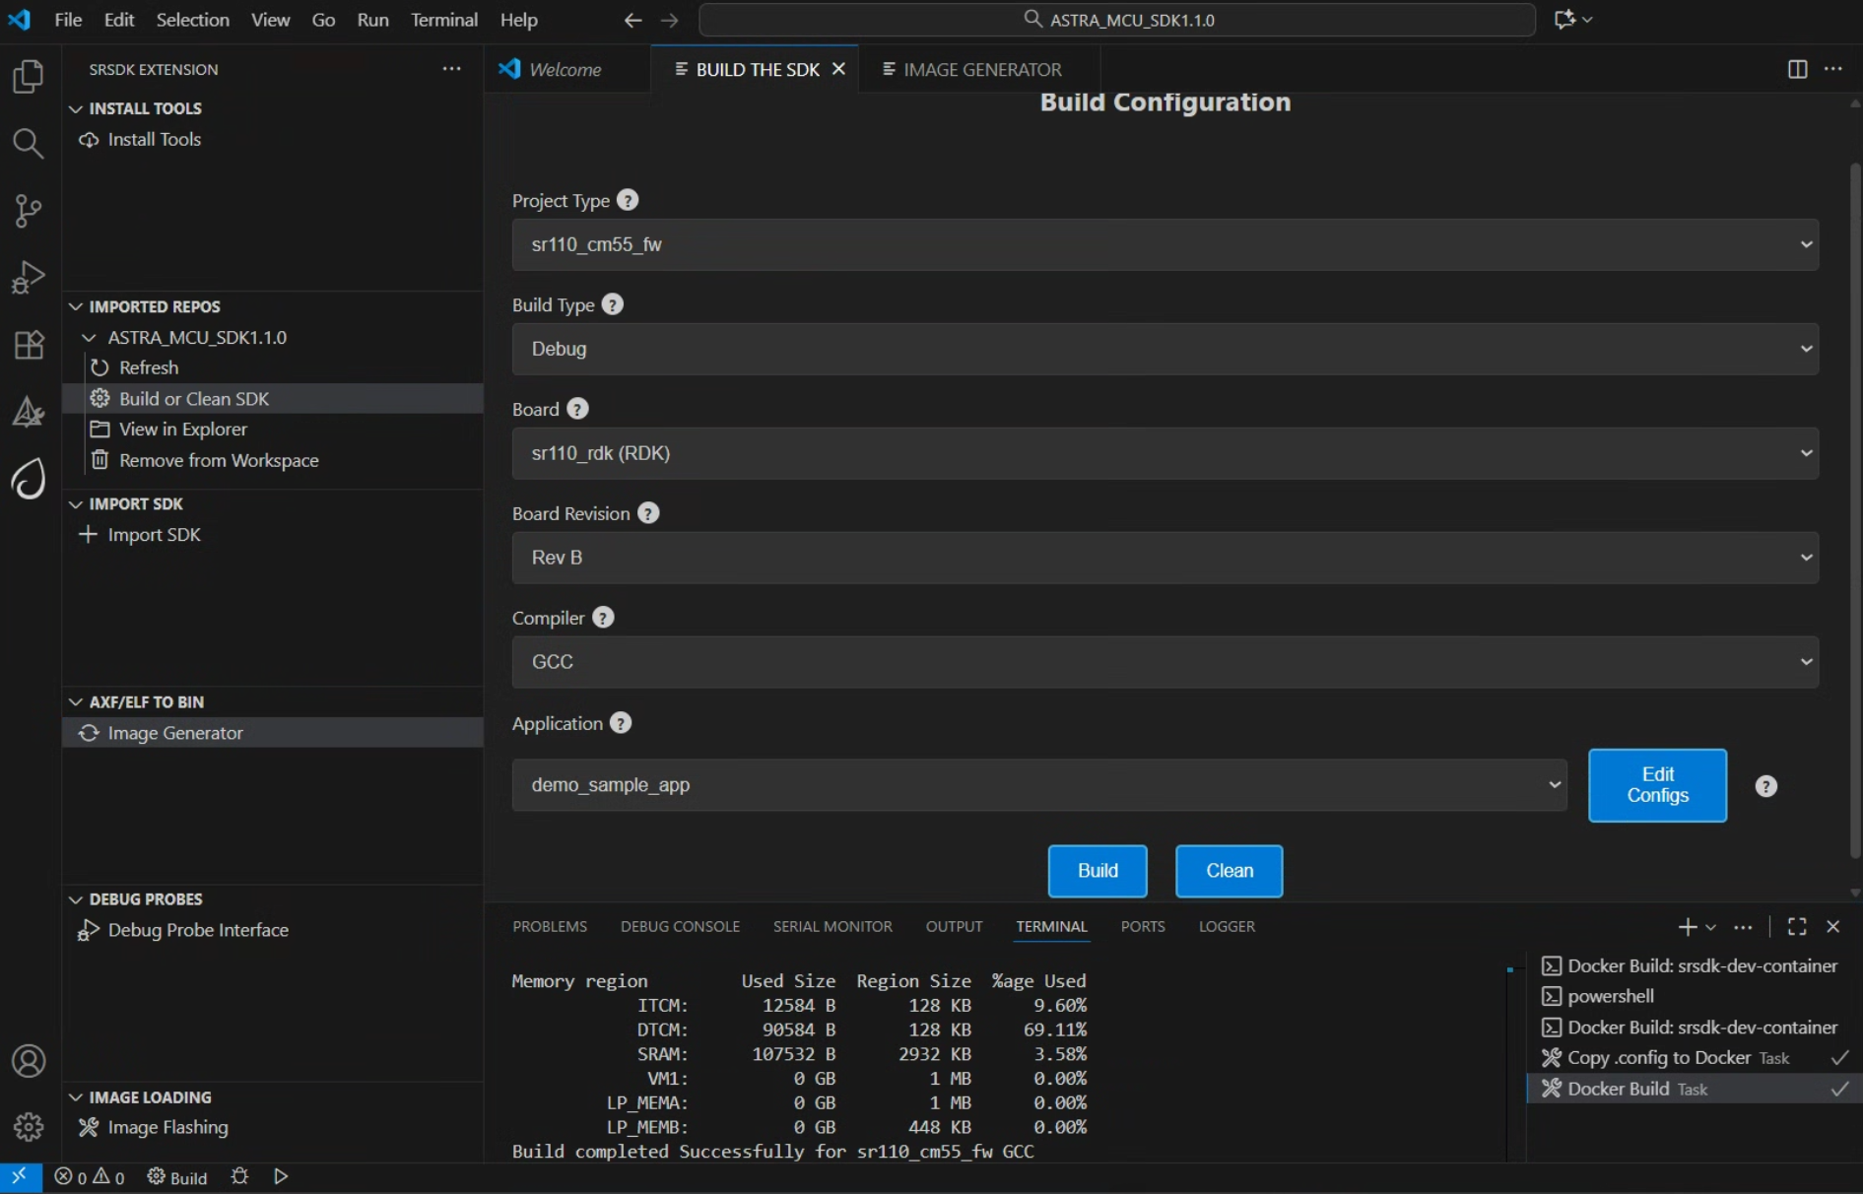Image resolution: width=1863 pixels, height=1194 pixels.
Task: Open Source Control from the activity bar
Action: tap(28, 211)
